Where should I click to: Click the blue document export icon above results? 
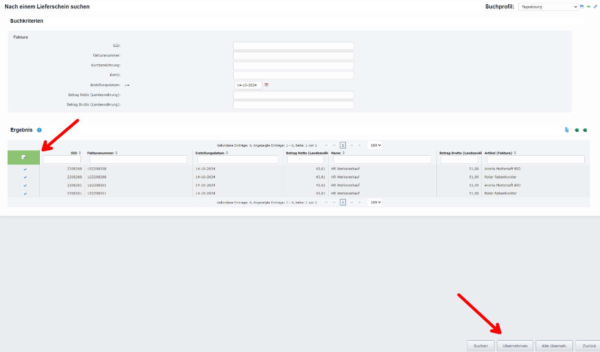(567, 130)
